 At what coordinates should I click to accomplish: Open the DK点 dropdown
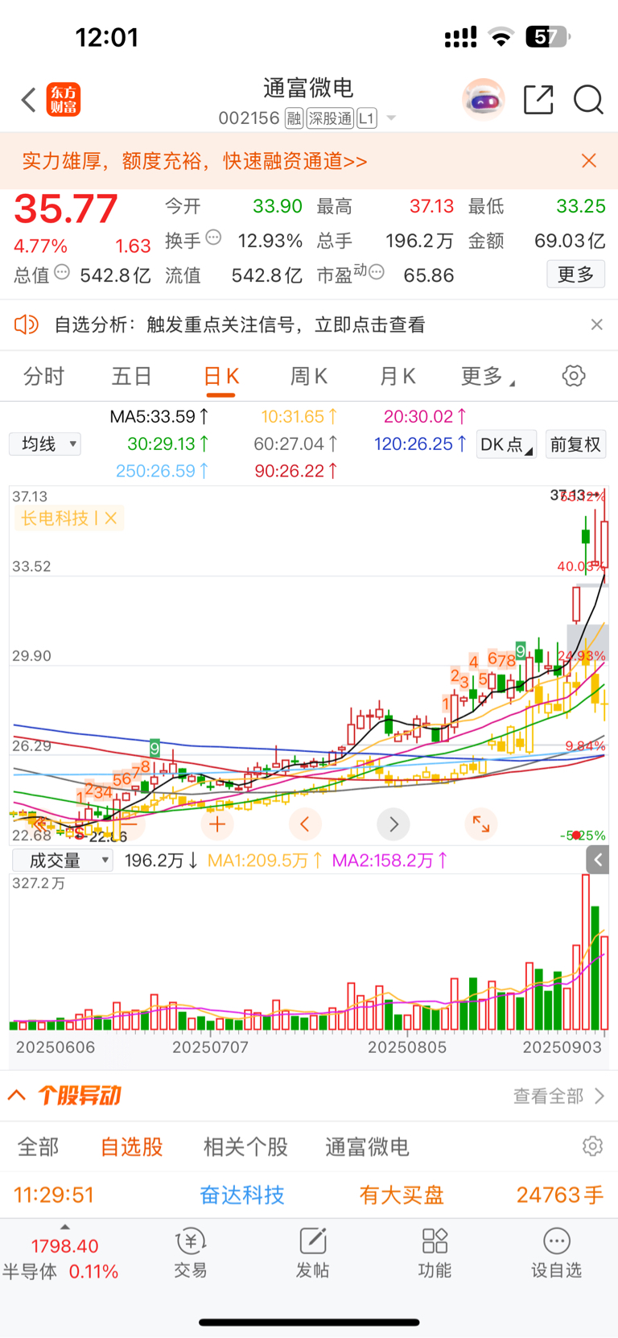tap(506, 444)
